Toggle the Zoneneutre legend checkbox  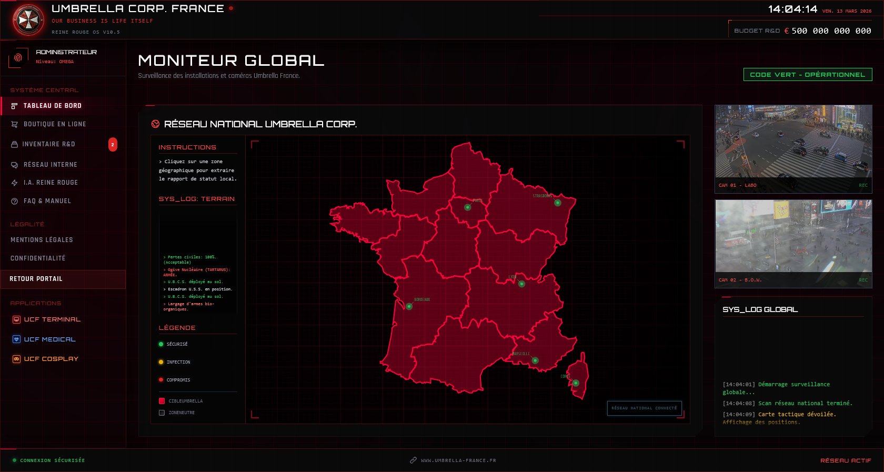coord(162,413)
